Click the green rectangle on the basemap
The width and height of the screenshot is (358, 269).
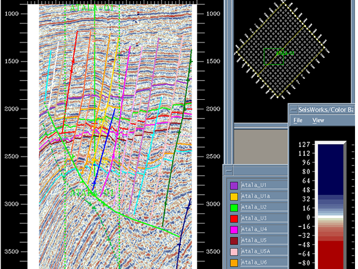tap(274, 56)
